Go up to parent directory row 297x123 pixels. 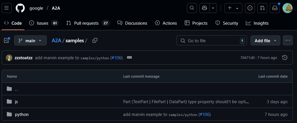point(147,89)
